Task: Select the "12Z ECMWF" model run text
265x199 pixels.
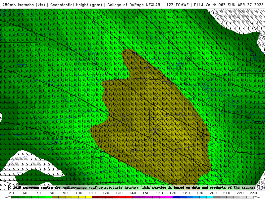Action: 177,5
